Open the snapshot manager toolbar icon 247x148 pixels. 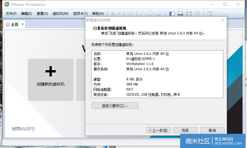[160, 14]
